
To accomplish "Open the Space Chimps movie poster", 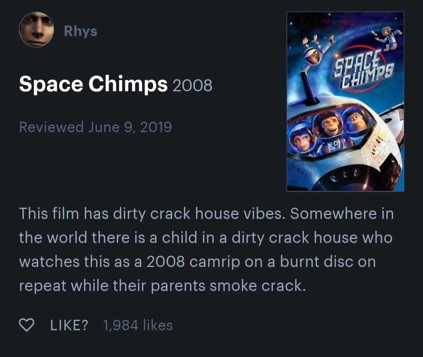I will click(345, 101).
